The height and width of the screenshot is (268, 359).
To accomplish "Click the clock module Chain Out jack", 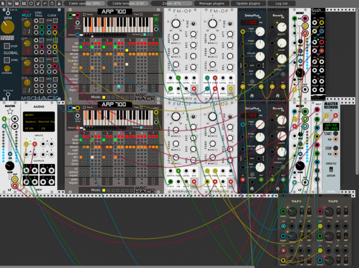I will coord(8,94).
